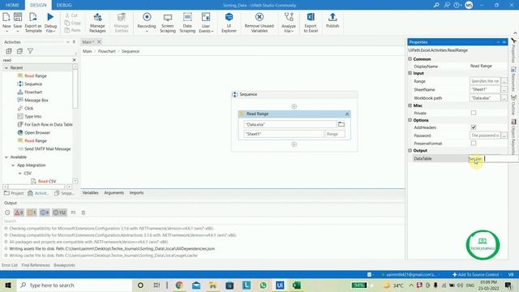This screenshot has width=519, height=292.
Task: Create a New file from ribbon
Action: tap(6, 22)
